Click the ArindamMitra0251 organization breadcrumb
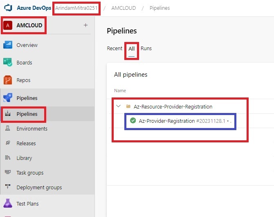This screenshot has width=274, height=217. coord(76,8)
